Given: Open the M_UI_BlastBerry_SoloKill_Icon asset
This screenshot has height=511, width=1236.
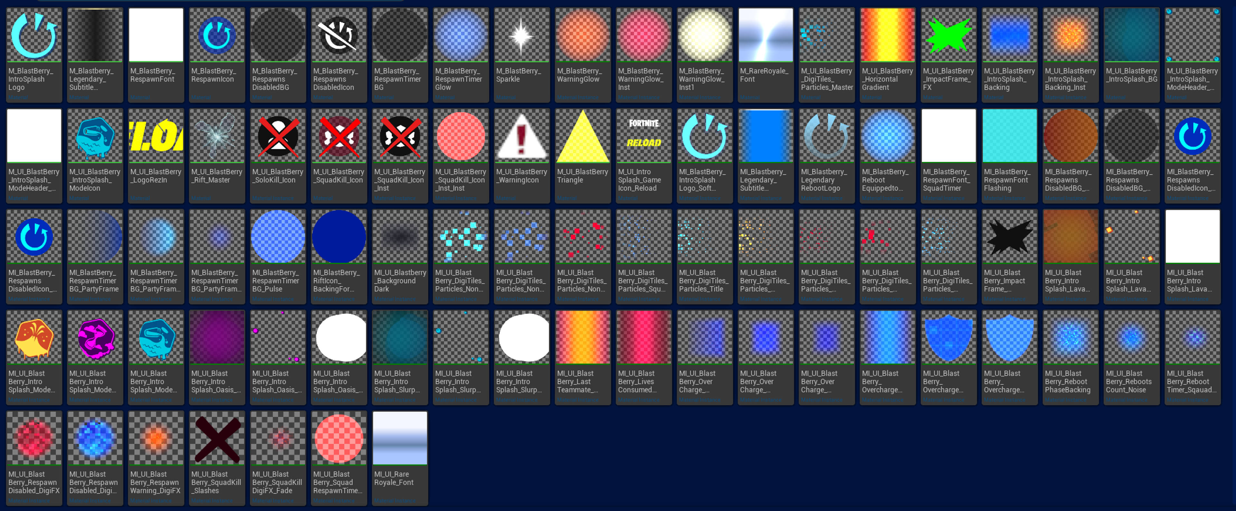Looking at the screenshot, I should pos(277,136).
